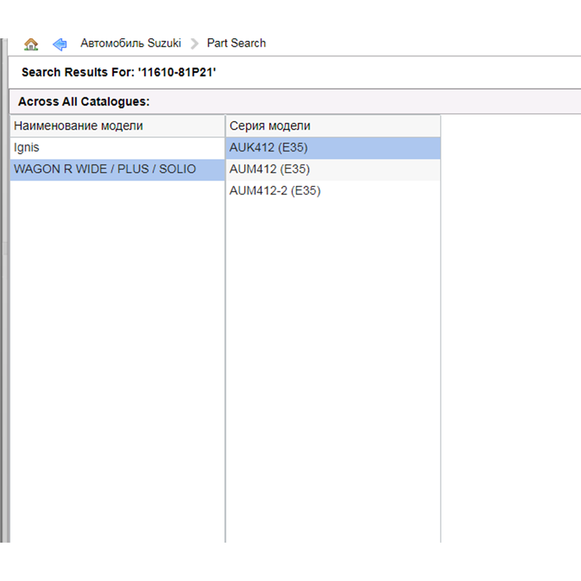Go to the home page icon
The width and height of the screenshot is (581, 581).
point(31,44)
